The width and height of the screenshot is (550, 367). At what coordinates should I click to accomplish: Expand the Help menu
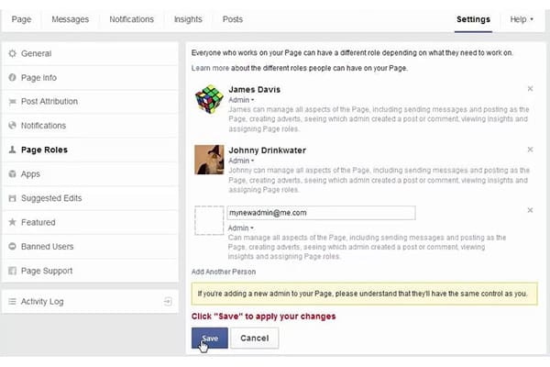[522, 19]
